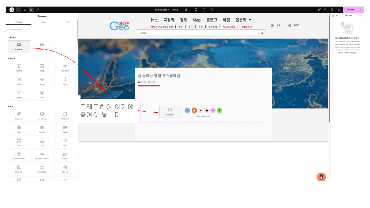Select the Posts widget

[19, 129]
